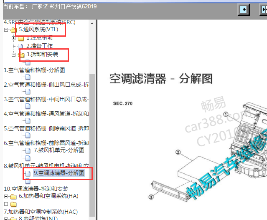Select 6.加热器和空调系统(HA) folder
The height and width of the screenshot is (220, 267).
point(48,196)
